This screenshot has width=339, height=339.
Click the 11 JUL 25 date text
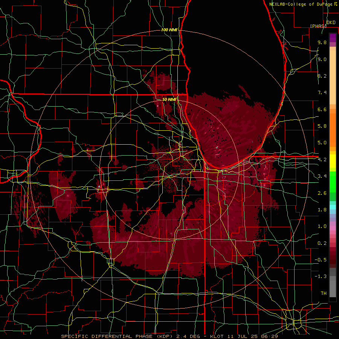[x=242, y=336]
